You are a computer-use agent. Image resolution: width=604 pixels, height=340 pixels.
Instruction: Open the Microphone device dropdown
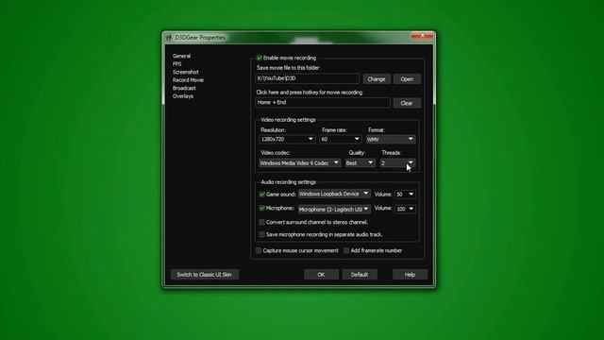coord(334,209)
